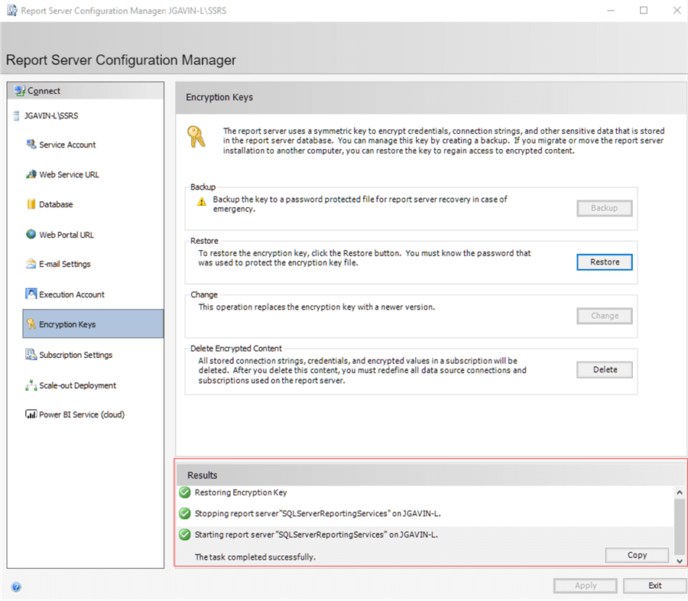Click the Delete encrypted content button
The image size is (688, 601).
604,369
